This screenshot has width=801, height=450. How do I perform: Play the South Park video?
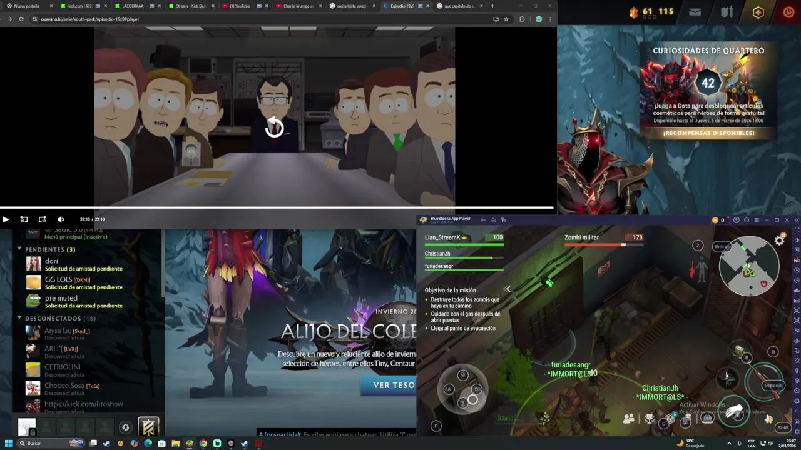click(x=5, y=219)
